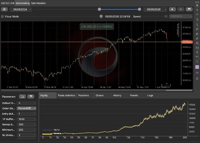
Task: Adjust the Entry Buf... value stepper
Action: 34,114
